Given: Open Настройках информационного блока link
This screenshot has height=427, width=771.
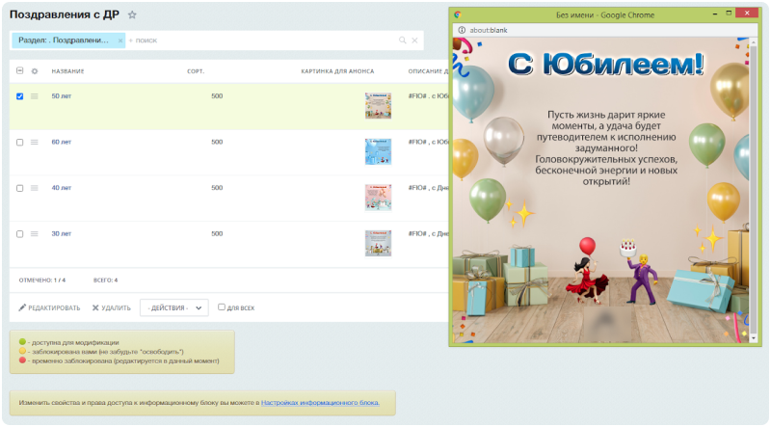Looking at the screenshot, I should click(x=320, y=403).
